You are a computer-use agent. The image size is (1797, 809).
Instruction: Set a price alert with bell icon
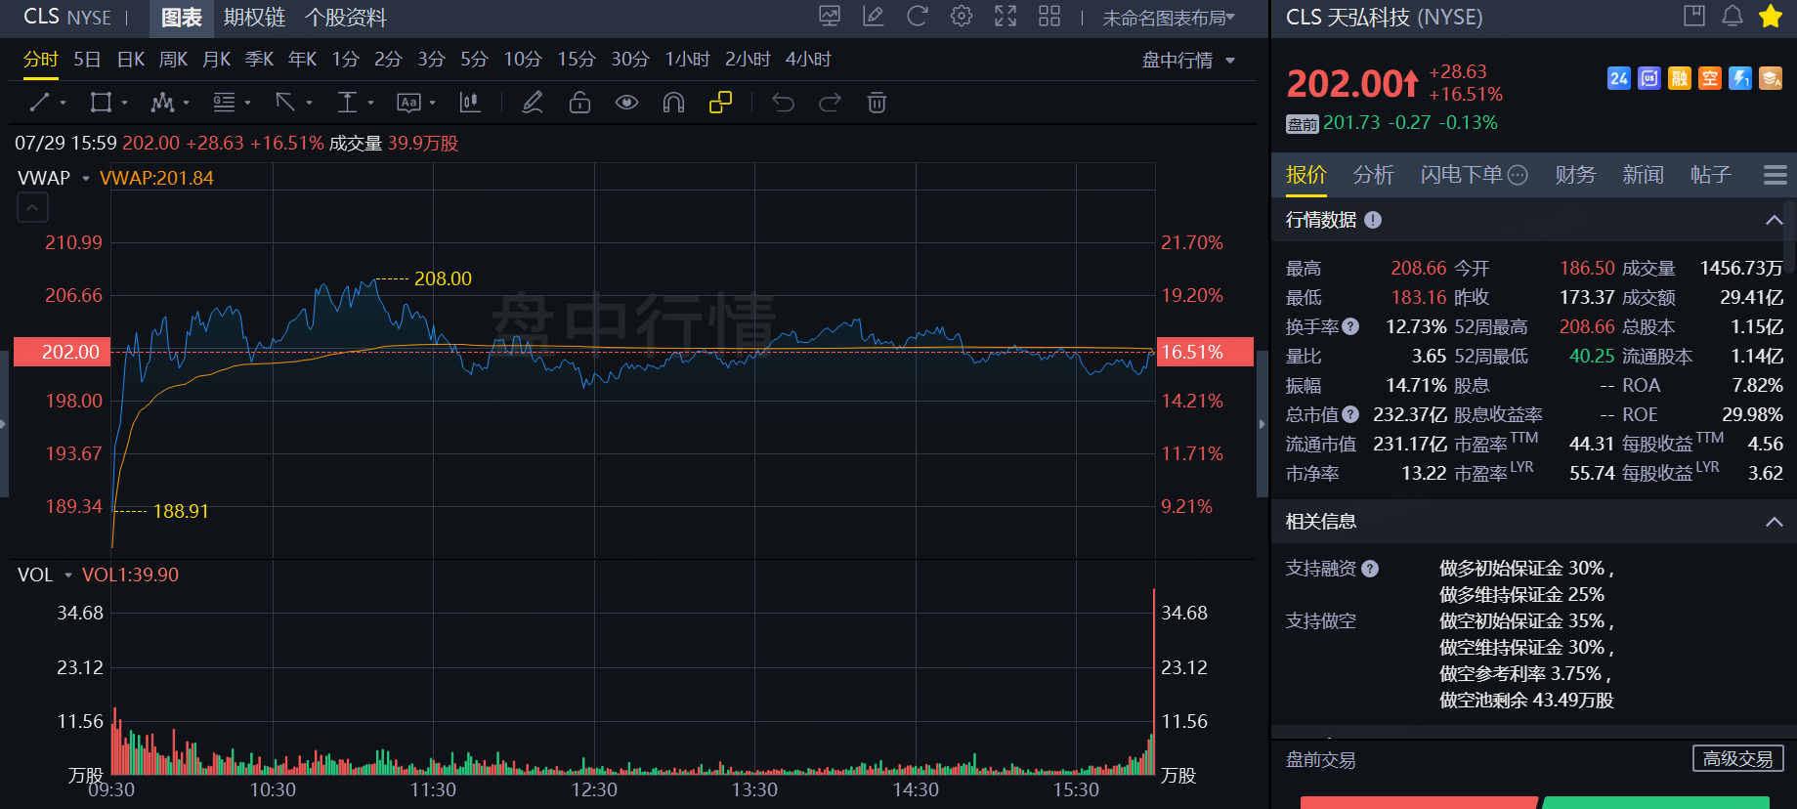[x=1733, y=16]
